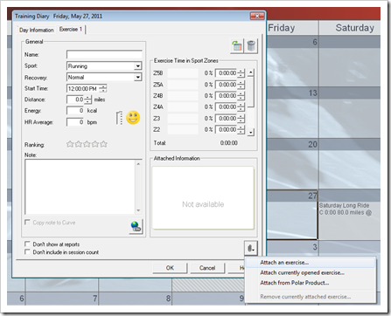Set fourth ranking star
391x316 pixels.
(95, 144)
